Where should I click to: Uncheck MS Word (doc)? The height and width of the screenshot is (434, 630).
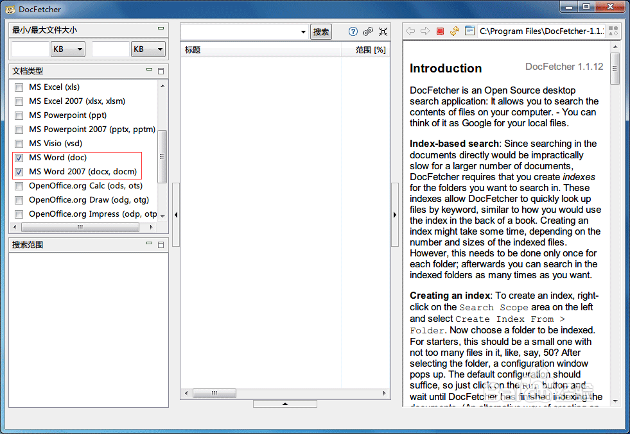pos(19,158)
